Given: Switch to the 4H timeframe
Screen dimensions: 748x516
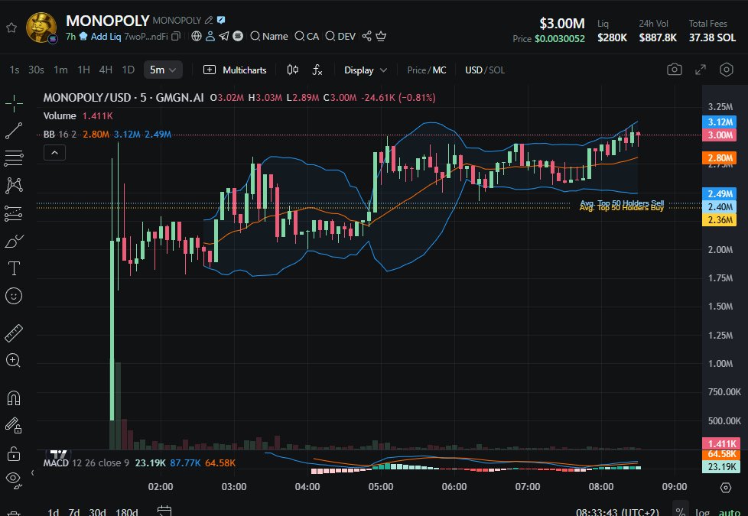Looking at the screenshot, I should 106,70.
